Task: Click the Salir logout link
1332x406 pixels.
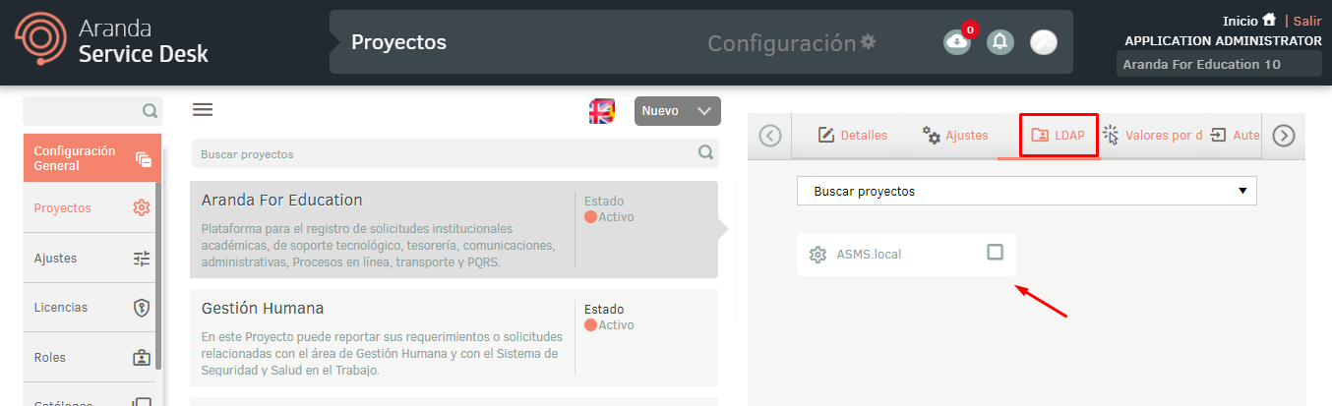Action: click(x=1306, y=21)
